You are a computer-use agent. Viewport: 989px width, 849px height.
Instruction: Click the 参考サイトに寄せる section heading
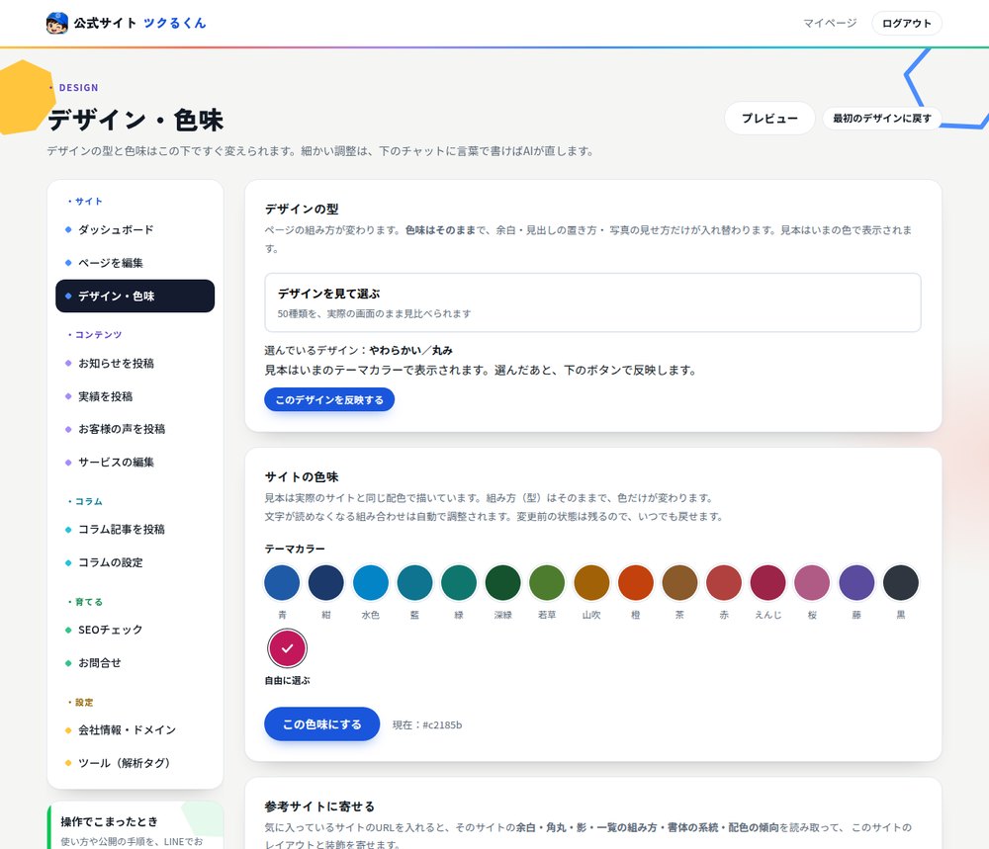coord(319,807)
